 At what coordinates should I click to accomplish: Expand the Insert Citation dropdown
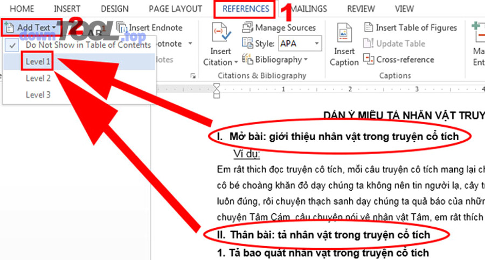[237, 63]
